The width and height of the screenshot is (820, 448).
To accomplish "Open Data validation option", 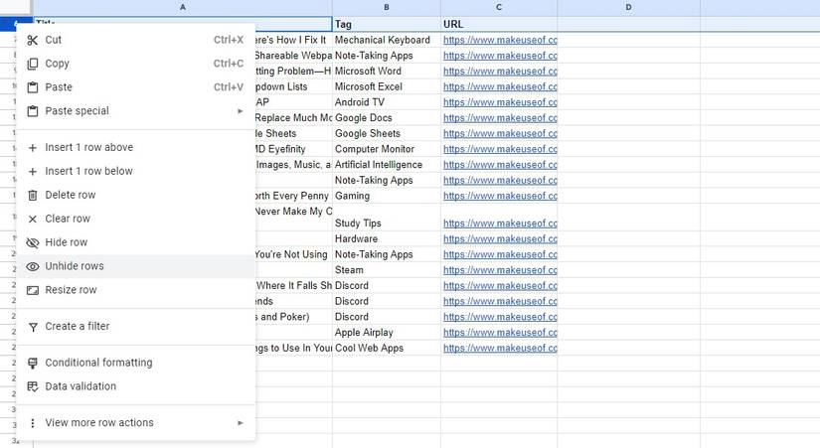I will point(136,386).
